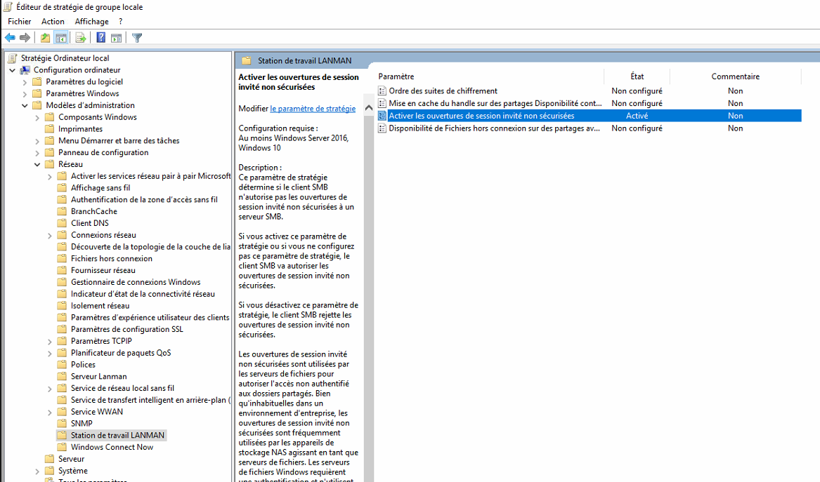Screen dimensions: 820x482
Task: Open Help with the blue question mark icon
Action: pos(101,38)
